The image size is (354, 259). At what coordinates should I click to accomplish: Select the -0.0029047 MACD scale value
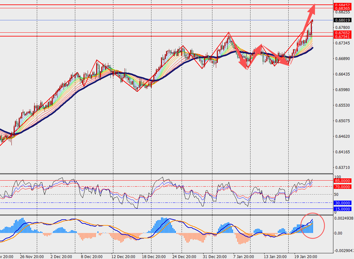pyautogui.click(x=343, y=250)
